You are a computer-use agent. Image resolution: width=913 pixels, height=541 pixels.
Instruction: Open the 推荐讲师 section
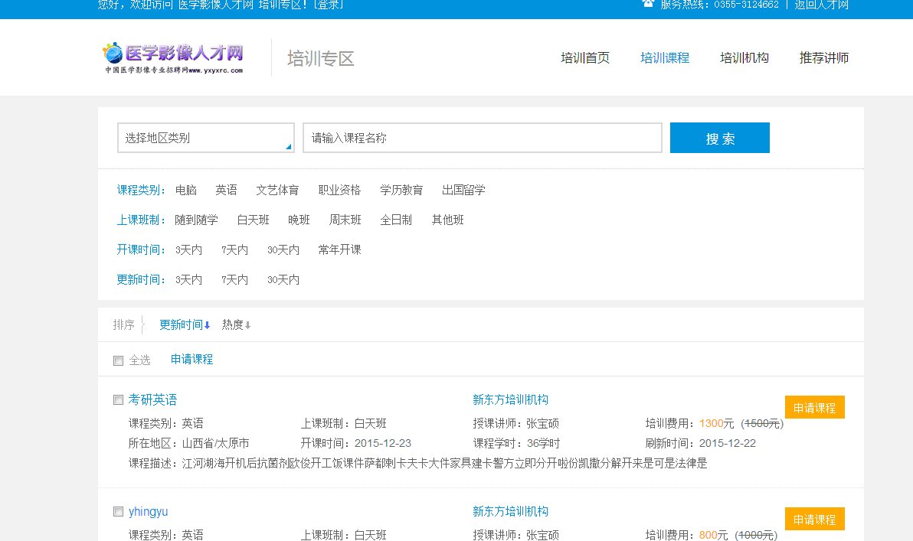[x=823, y=57]
